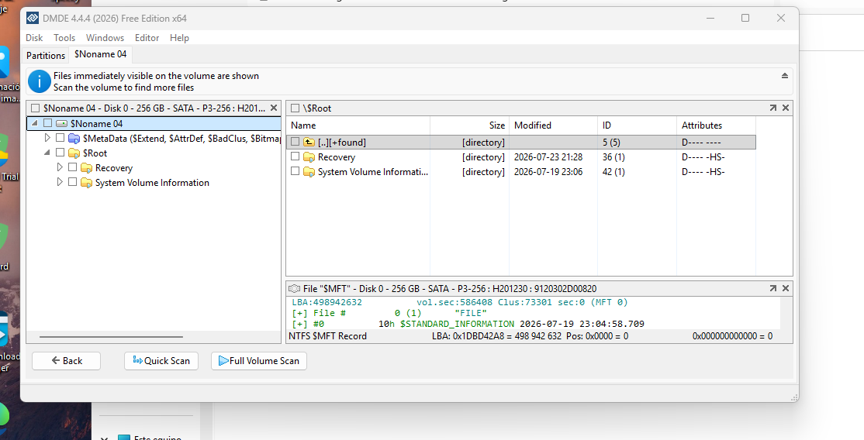
Task: Sort the file list by the Modified column
Action: pyautogui.click(x=553, y=125)
